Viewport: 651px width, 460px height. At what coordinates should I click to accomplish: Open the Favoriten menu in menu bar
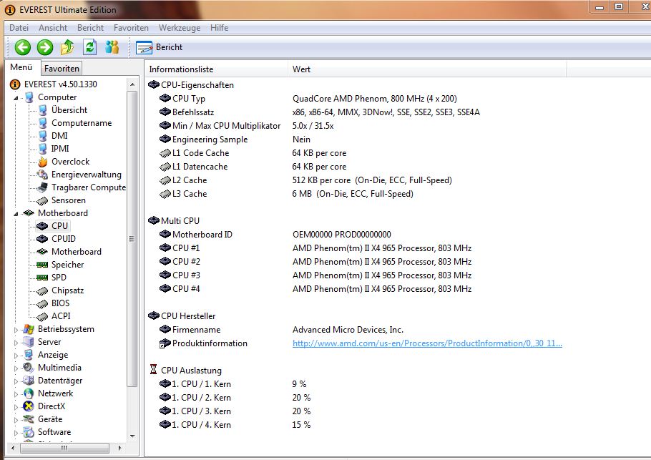[x=131, y=28]
